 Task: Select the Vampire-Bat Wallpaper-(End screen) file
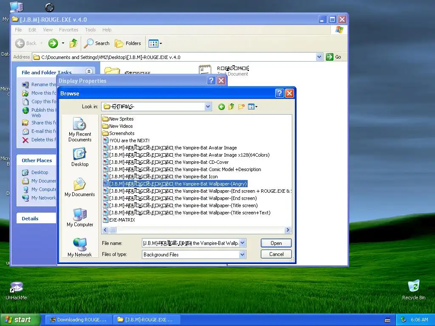pyautogui.click(x=180, y=198)
